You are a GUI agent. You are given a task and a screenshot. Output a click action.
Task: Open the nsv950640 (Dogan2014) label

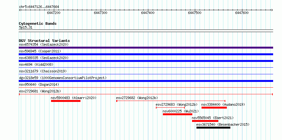pyautogui.click(x=39, y=84)
